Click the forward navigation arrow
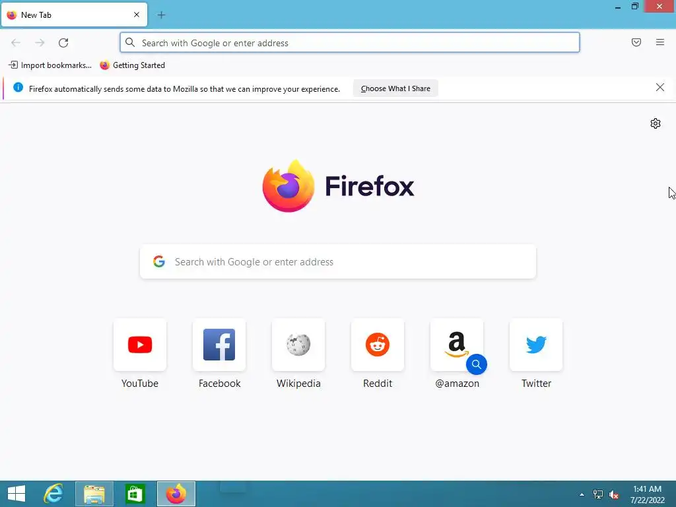This screenshot has height=507, width=676. click(x=40, y=43)
